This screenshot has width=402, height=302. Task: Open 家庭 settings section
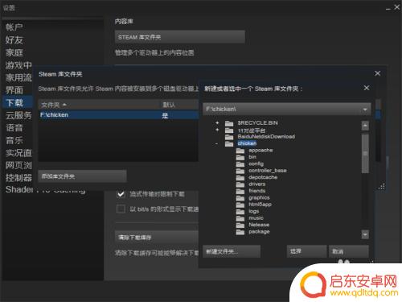coord(14,52)
